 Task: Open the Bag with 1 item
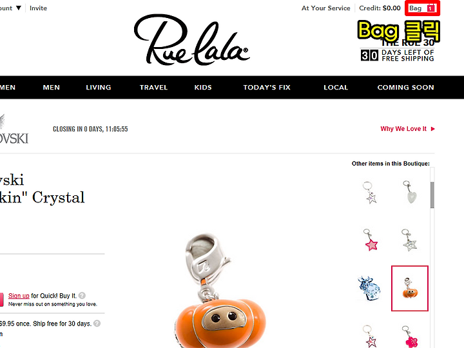pos(422,8)
